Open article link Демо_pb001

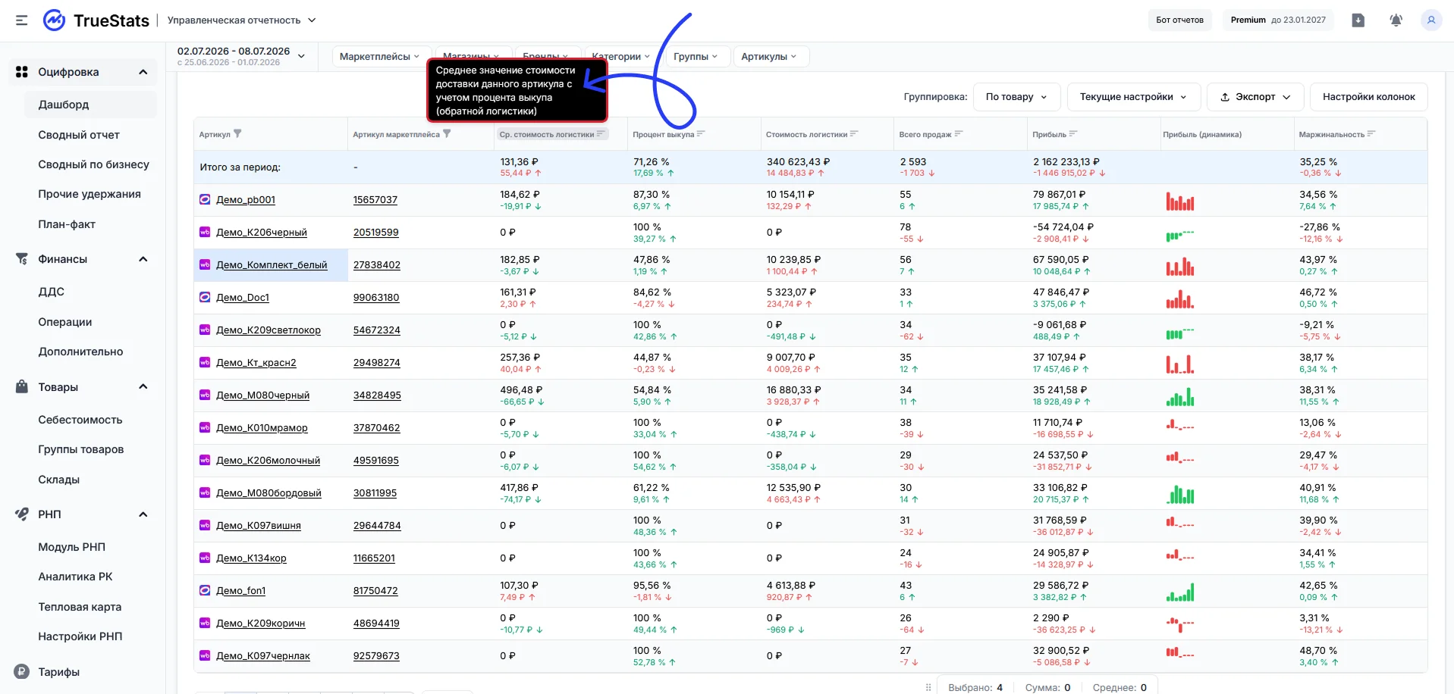pos(246,200)
